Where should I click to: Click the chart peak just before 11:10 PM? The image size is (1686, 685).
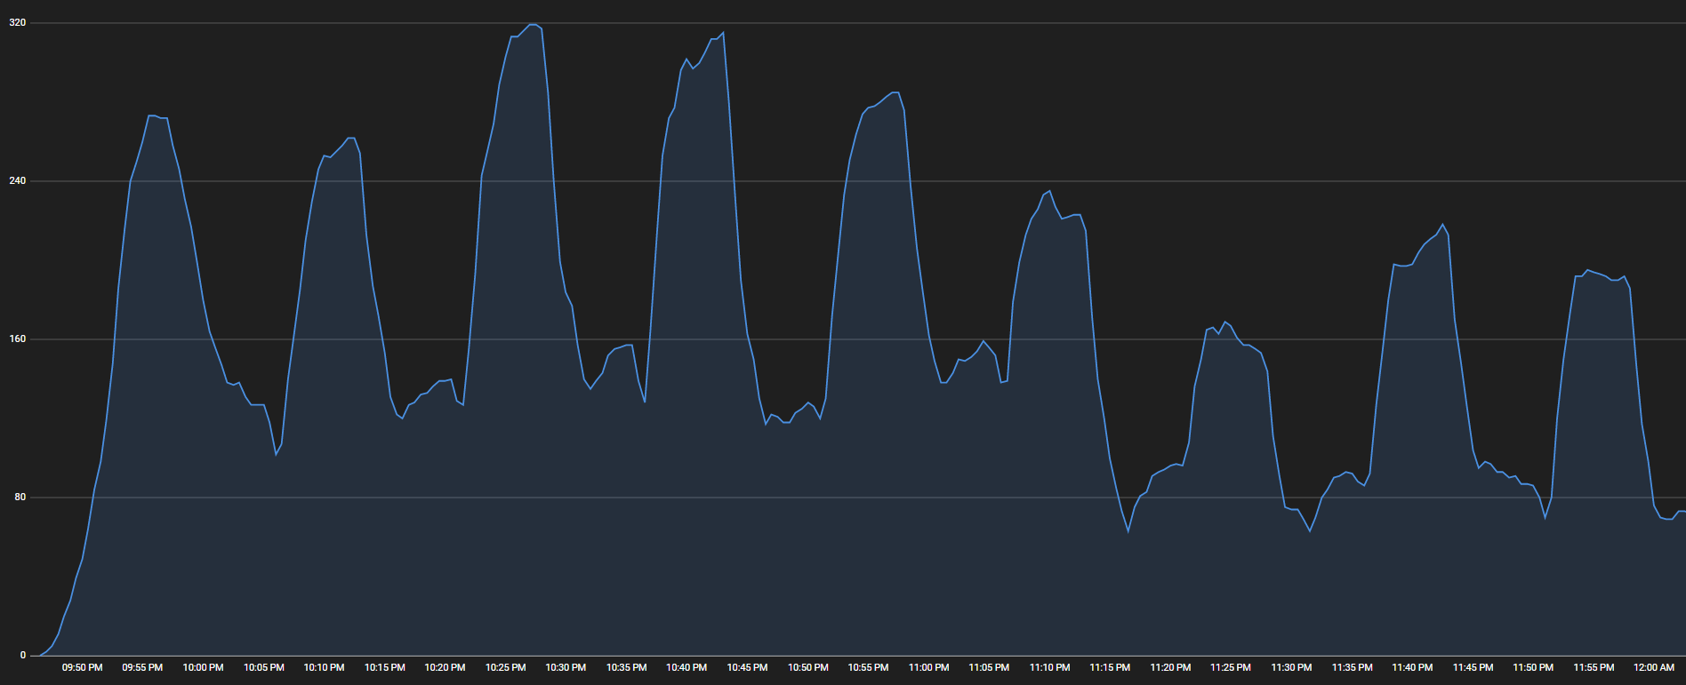1049,191
